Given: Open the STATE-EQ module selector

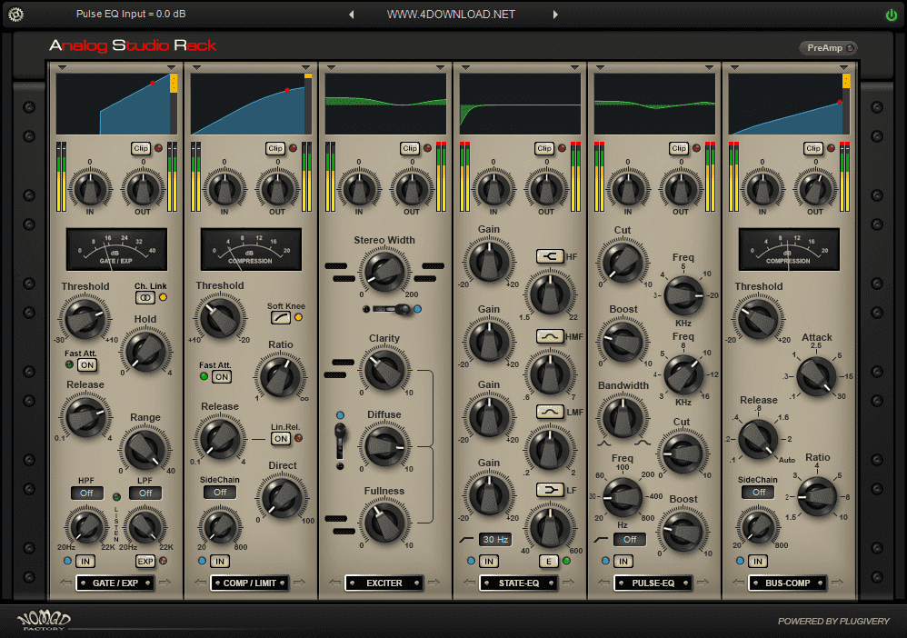Looking at the screenshot, I should click(x=519, y=583).
